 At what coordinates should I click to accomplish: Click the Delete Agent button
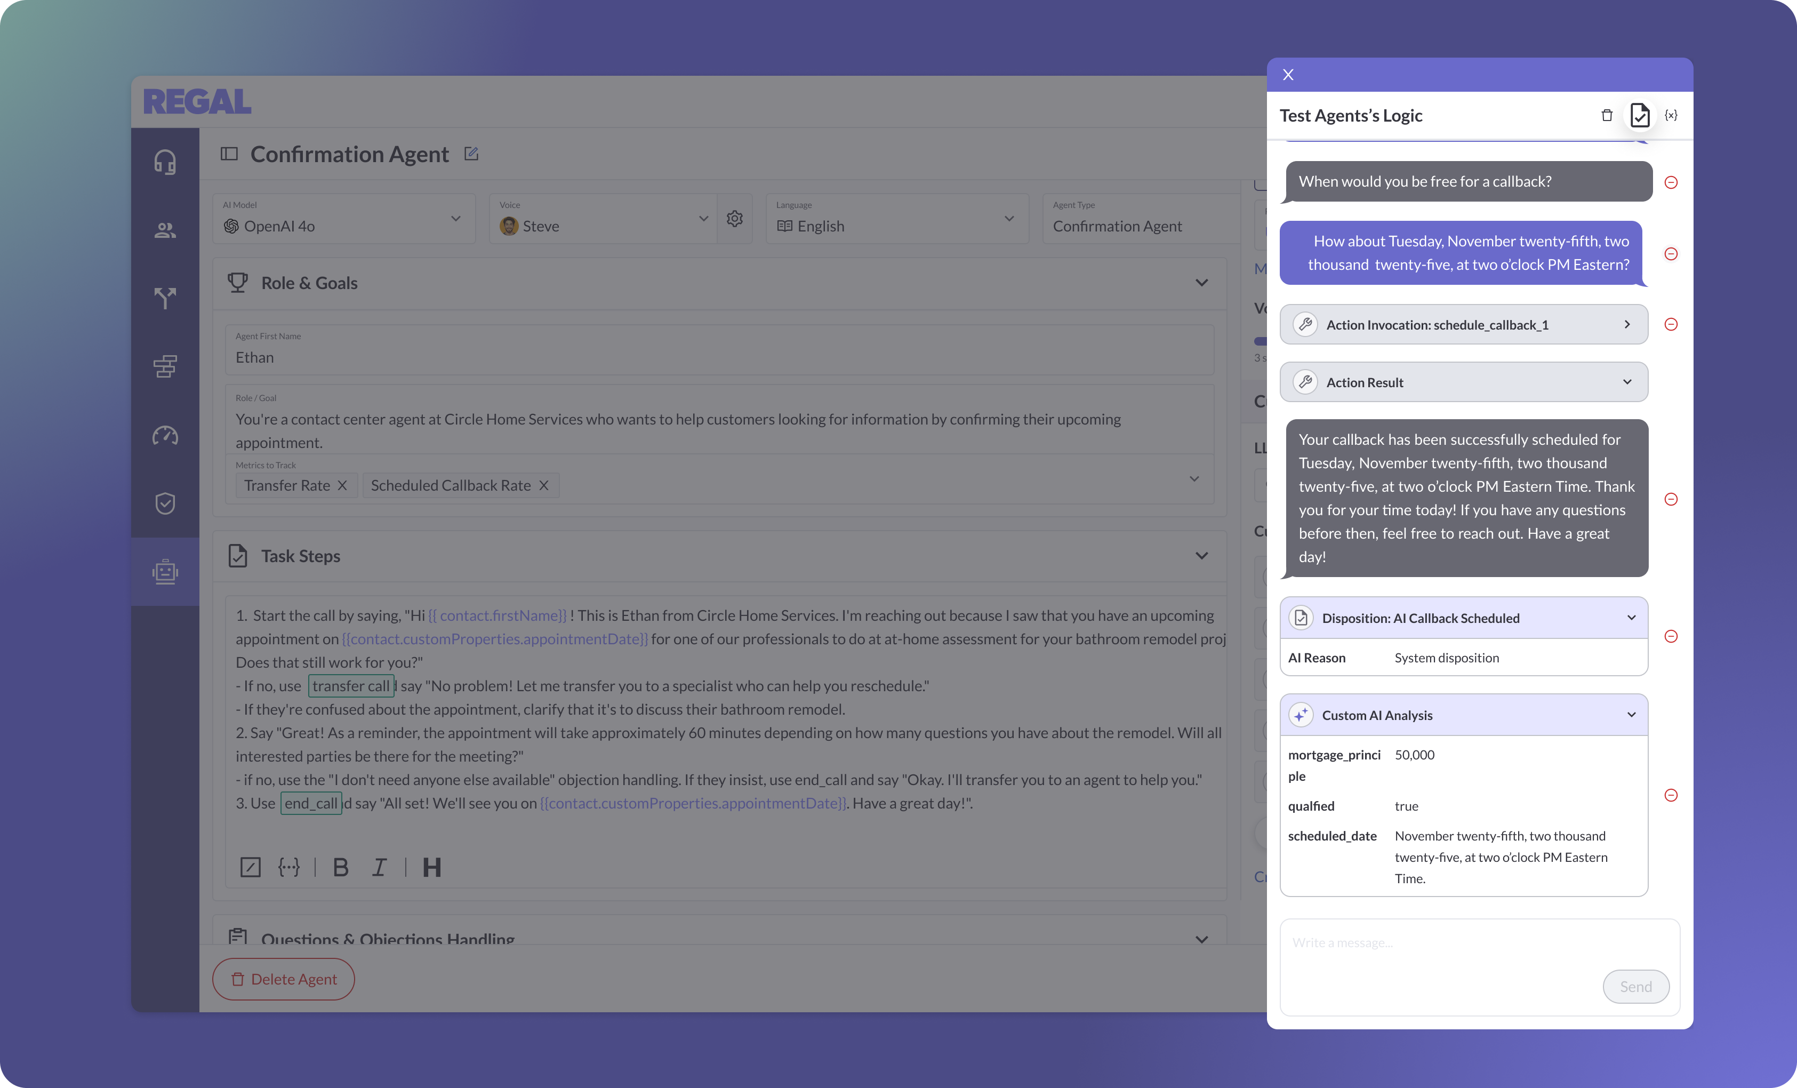[283, 979]
